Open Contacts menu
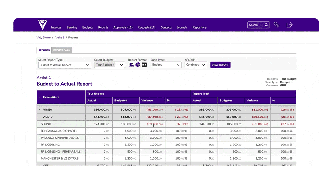Viewport: 333px width, 187px height. point(166,28)
